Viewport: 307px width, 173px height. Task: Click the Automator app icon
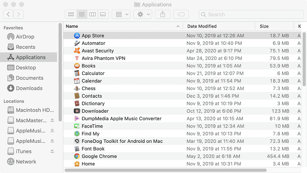coord(77,43)
